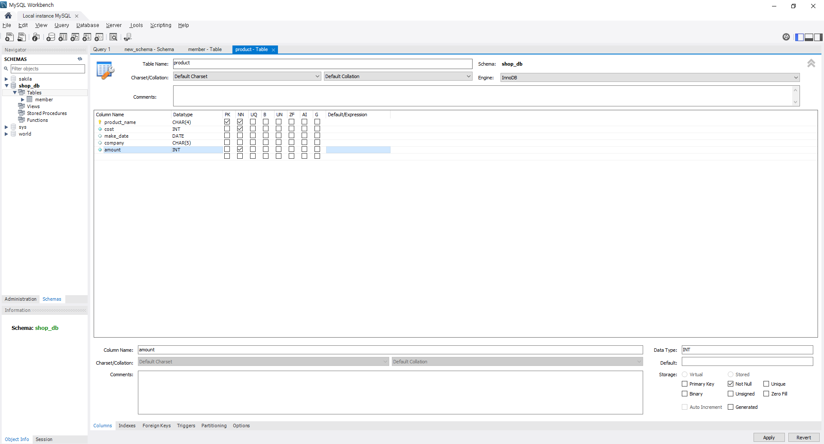Open the object inspector toolbar icon
Image resolution: width=824 pixels, height=444 pixels.
(x=36, y=37)
